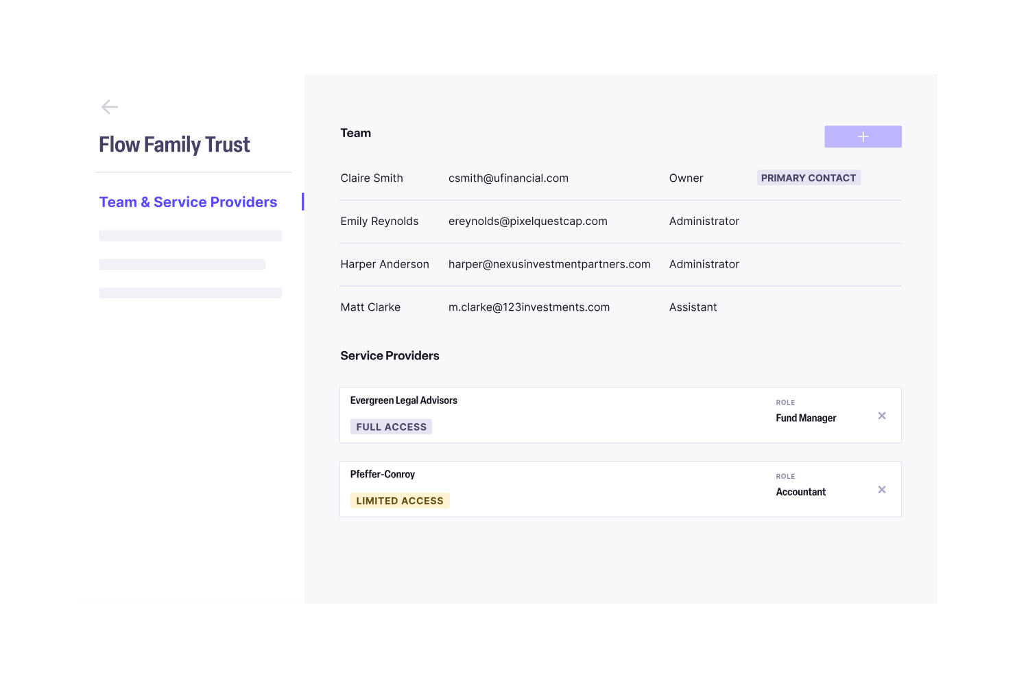Select Emily Reynolds team row name
The height and width of the screenshot is (677, 1015).
[x=379, y=222]
